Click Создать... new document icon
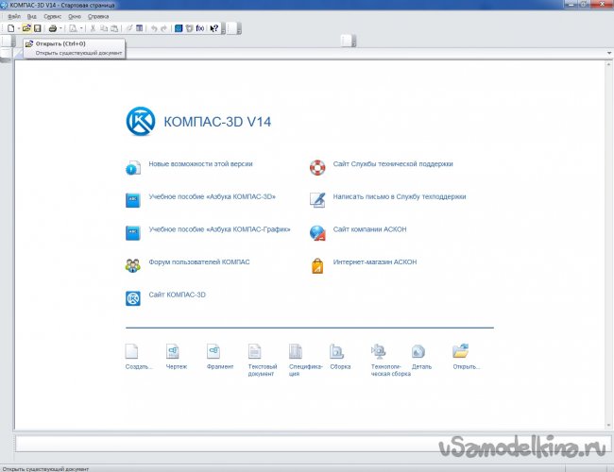Screen dimensions: 614x472 [132, 352]
